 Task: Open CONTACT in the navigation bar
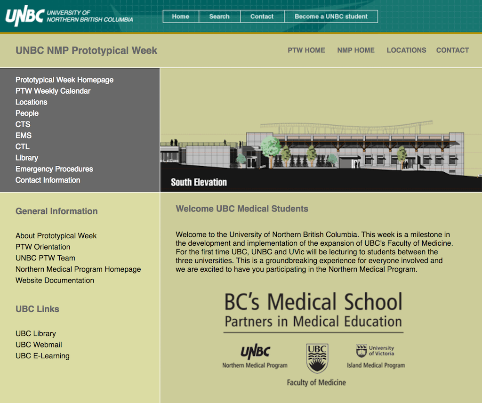click(452, 50)
